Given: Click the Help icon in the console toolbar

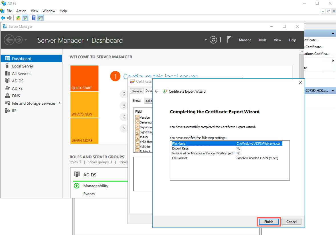Looking at the screenshot, I should point(33,17).
